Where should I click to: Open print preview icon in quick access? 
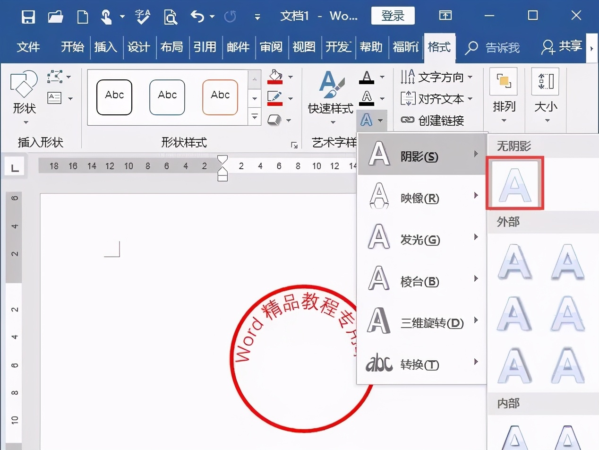tap(170, 17)
